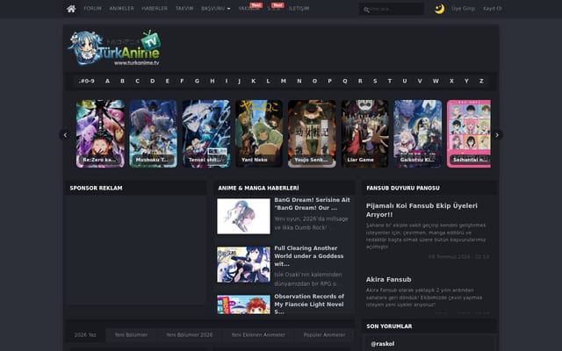
Task: Open the Yani Neko anime poster
Action: pyautogui.click(x=259, y=133)
